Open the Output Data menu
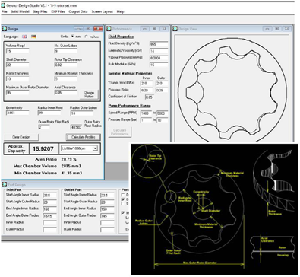The image size is (300, 277). tap(78, 11)
